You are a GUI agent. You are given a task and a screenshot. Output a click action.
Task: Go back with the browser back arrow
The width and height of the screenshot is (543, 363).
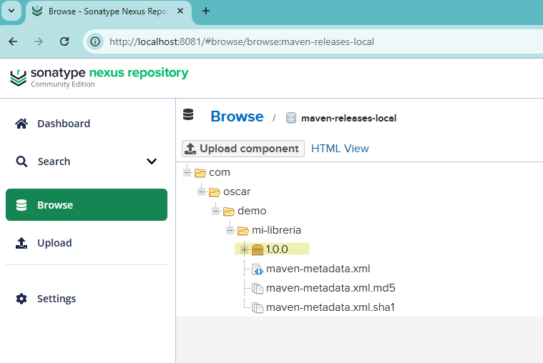point(13,41)
